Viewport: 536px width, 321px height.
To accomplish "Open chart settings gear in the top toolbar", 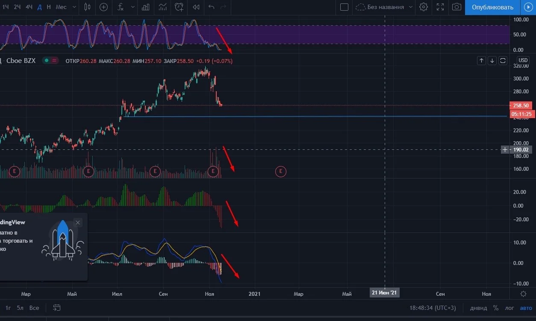I will pyautogui.click(x=424, y=7).
